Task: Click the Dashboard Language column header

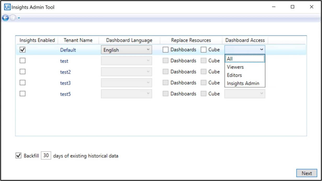Action: click(x=129, y=40)
